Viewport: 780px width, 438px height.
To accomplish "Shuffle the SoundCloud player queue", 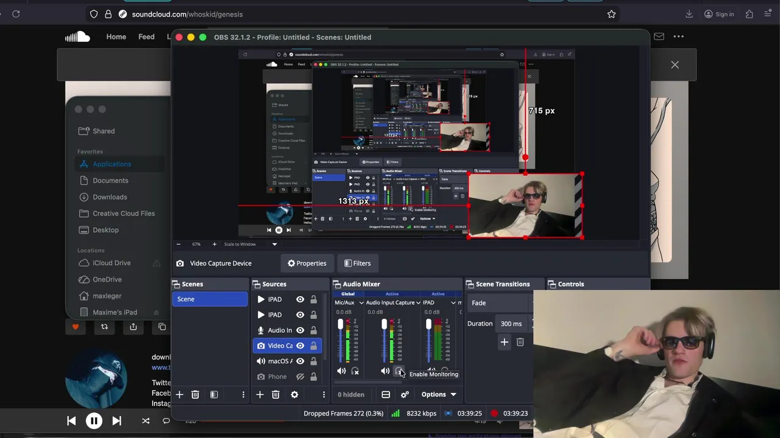I will point(146,421).
